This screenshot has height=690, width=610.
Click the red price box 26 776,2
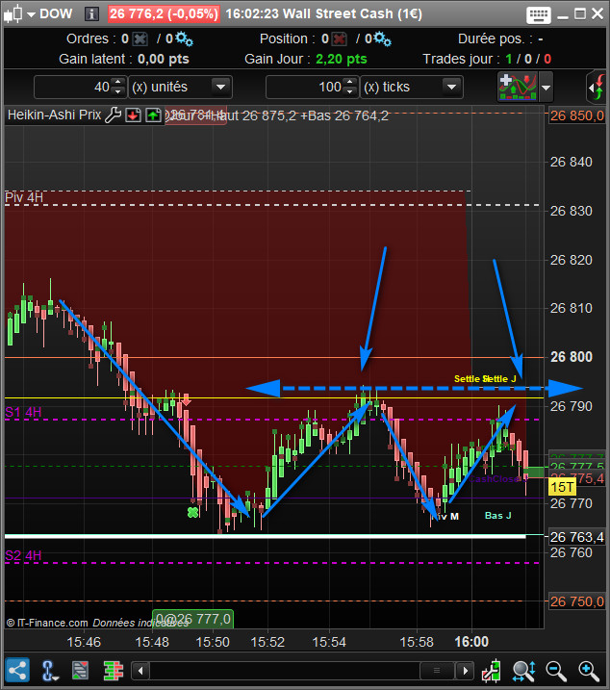point(164,13)
